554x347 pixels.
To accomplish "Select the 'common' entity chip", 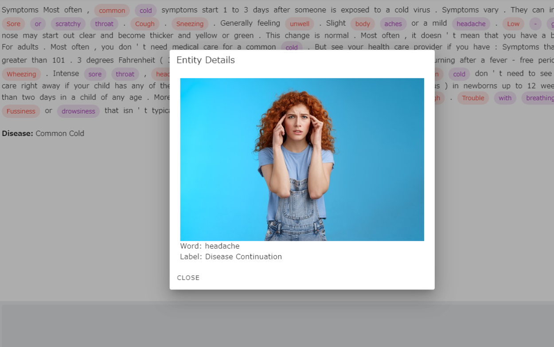I will 112,11.
